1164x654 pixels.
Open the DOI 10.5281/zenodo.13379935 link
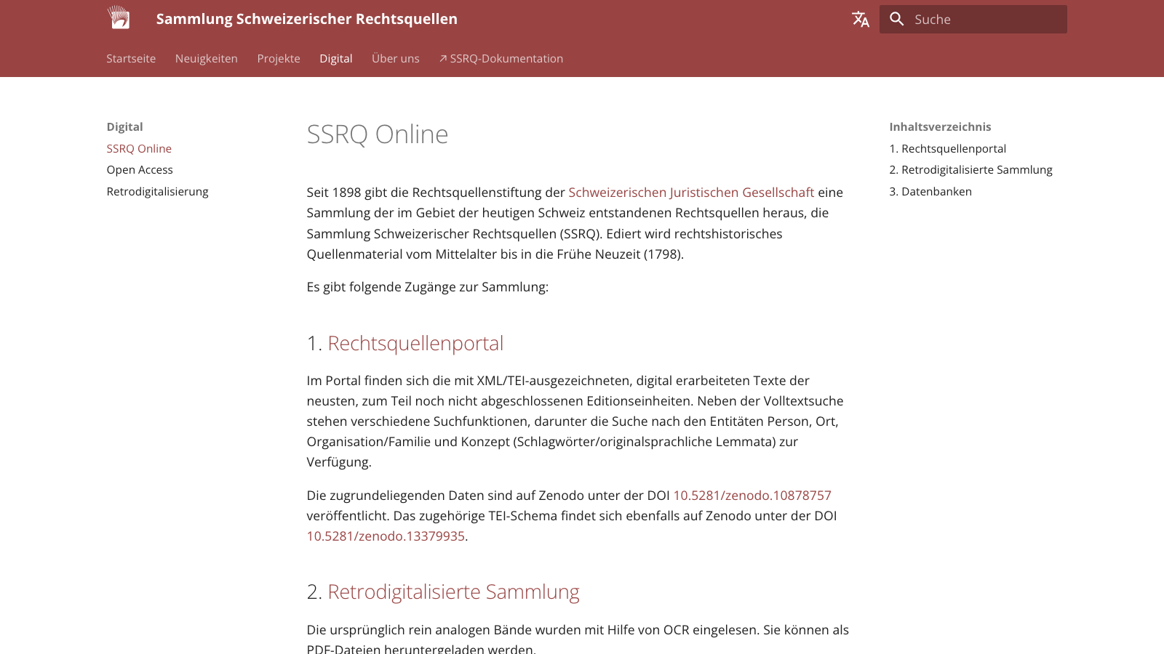coord(386,536)
